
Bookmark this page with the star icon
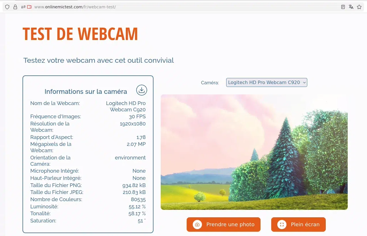click(x=359, y=7)
